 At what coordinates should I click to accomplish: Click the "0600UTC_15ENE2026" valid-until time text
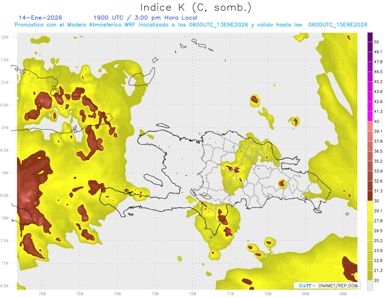(338, 25)
